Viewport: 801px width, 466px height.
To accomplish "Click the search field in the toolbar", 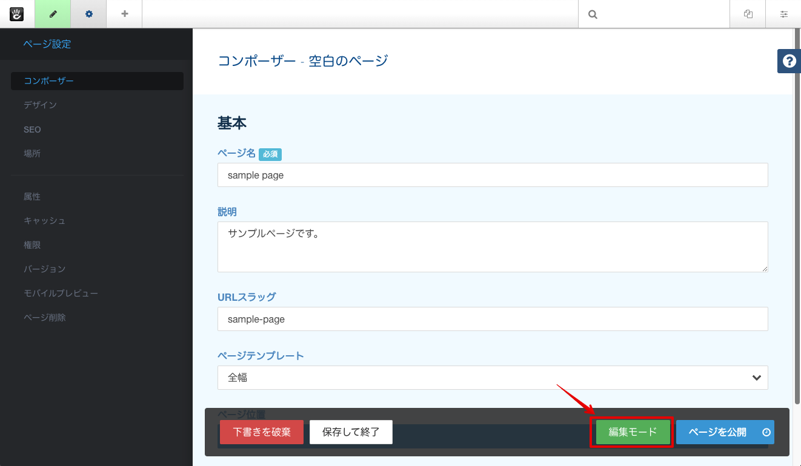I will (x=654, y=13).
